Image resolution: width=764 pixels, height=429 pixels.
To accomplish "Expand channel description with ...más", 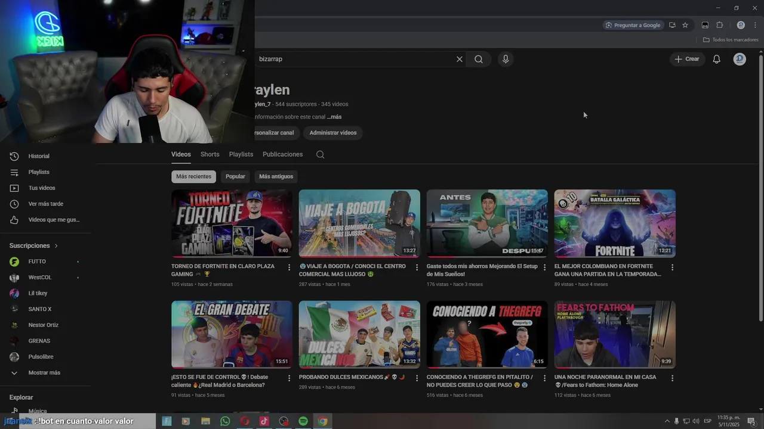I will coord(334,117).
